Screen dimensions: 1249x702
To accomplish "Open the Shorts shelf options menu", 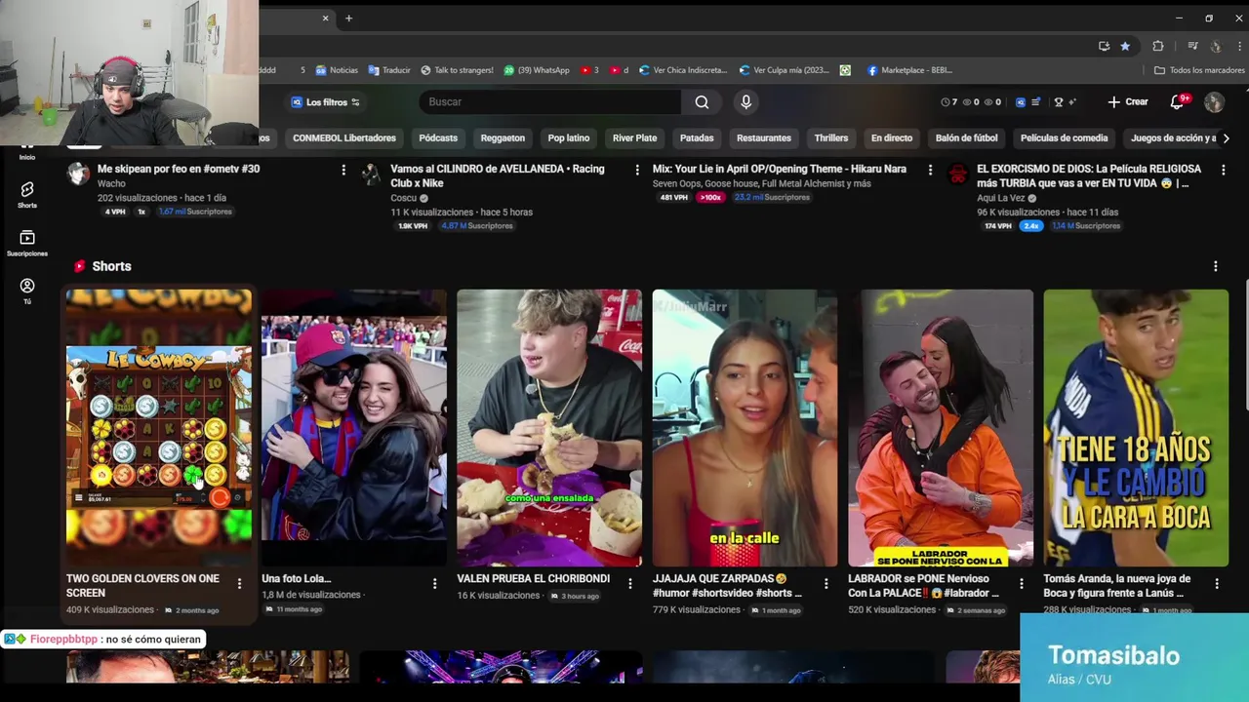I will (1216, 266).
